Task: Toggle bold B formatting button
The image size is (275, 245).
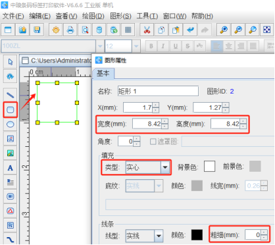Action: point(151,46)
